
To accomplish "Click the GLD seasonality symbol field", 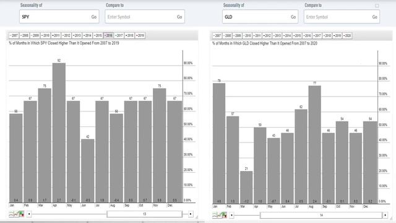I will (260, 17).
